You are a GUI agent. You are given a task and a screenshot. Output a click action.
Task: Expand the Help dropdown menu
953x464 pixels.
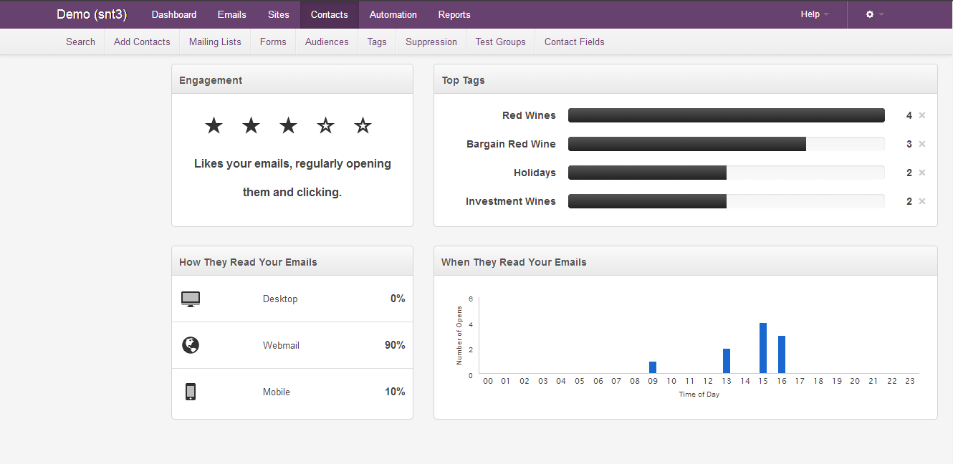pos(814,14)
